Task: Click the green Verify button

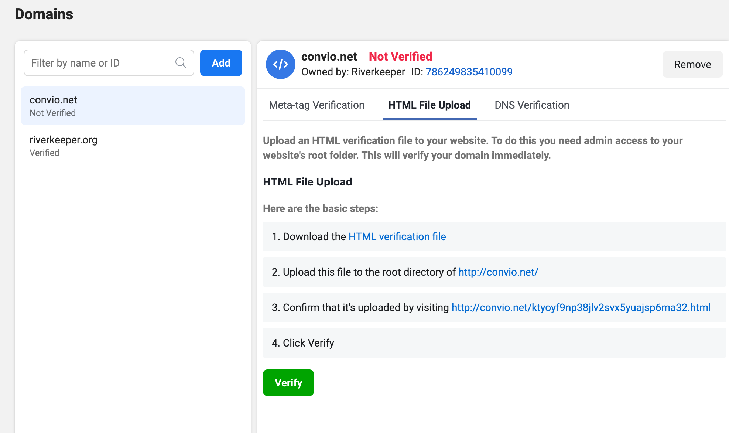Action: click(x=288, y=383)
